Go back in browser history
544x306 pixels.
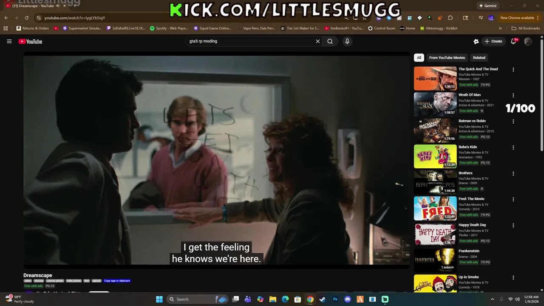[6, 18]
